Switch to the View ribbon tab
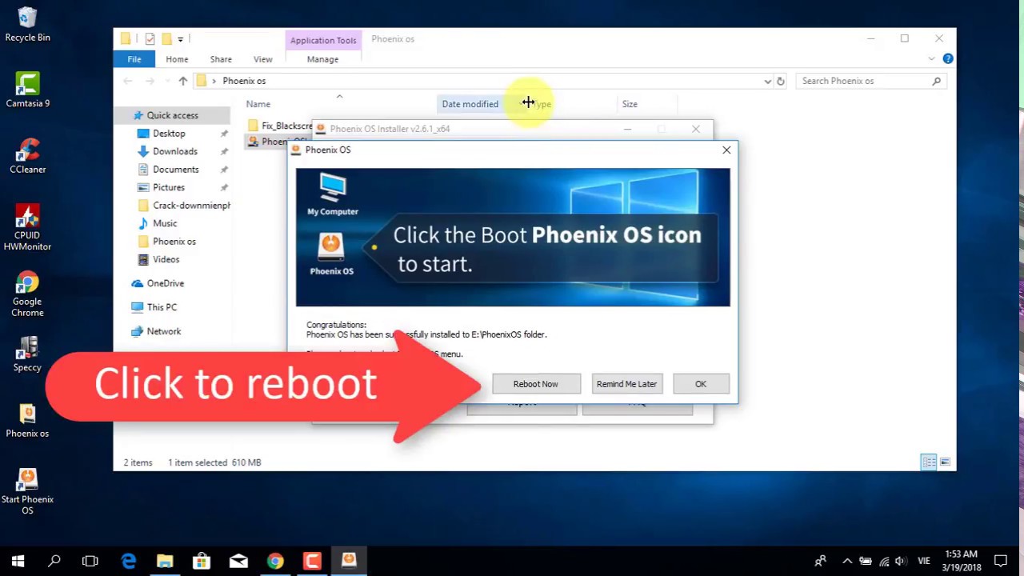 click(x=262, y=58)
